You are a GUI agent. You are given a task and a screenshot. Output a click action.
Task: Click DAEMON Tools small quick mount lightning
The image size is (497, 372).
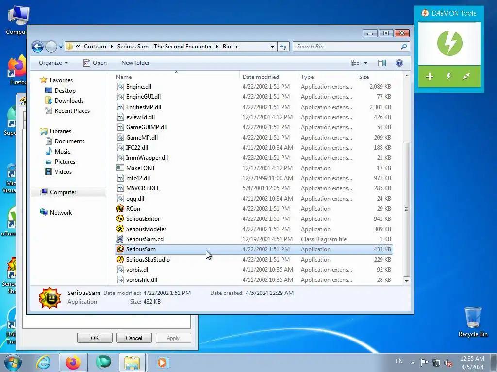click(x=449, y=76)
